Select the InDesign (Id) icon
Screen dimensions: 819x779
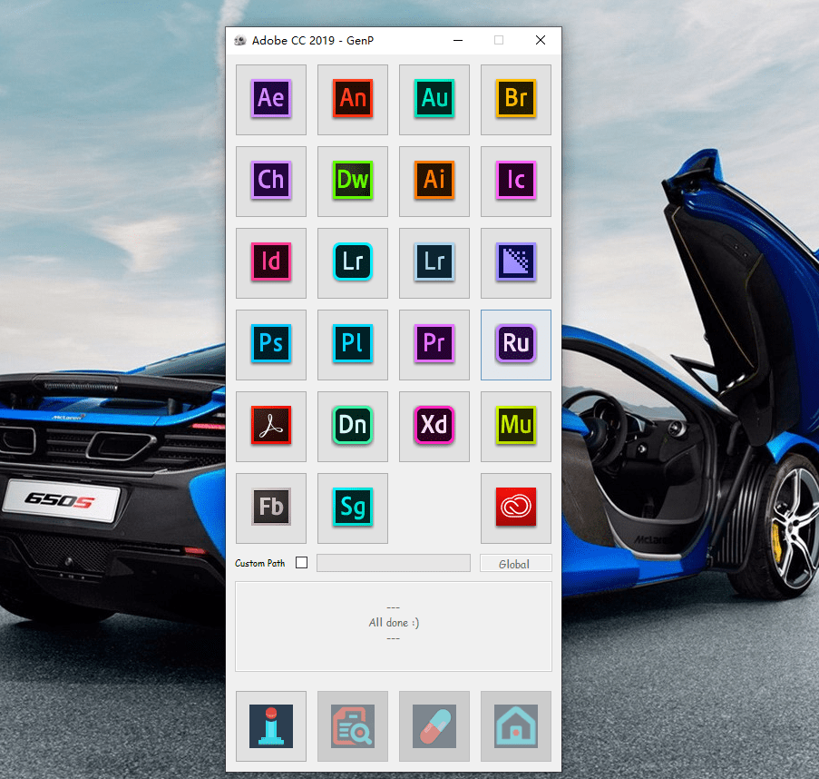pyautogui.click(x=270, y=262)
